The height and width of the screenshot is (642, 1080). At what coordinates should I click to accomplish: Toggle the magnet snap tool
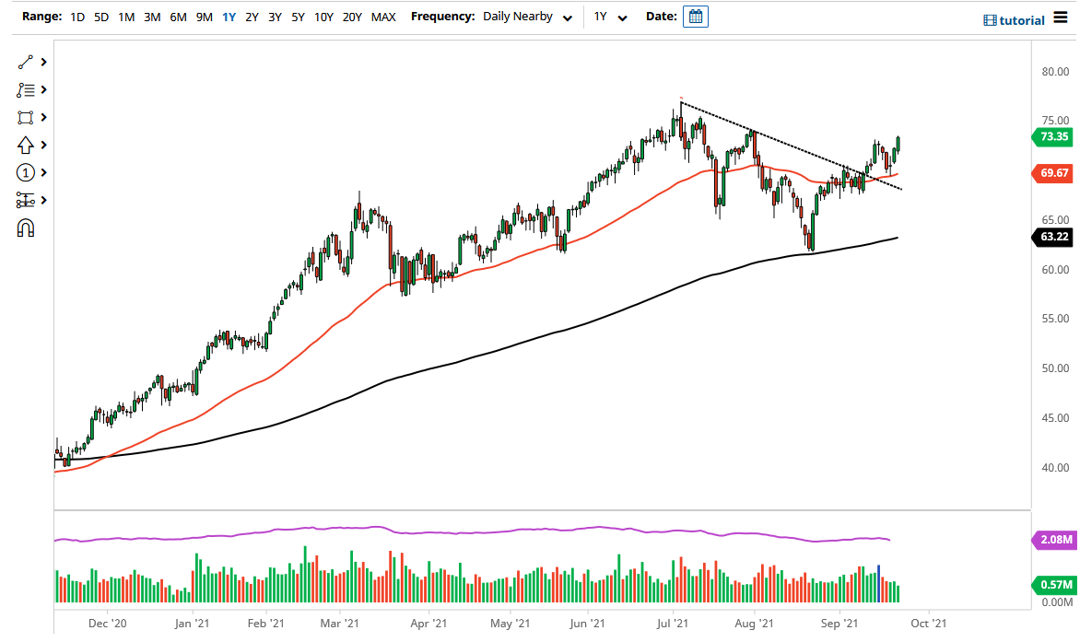(x=26, y=228)
